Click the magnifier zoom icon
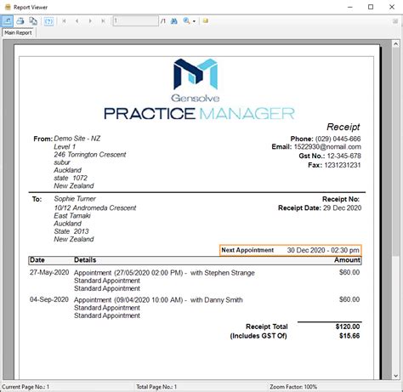Image resolution: width=403 pixels, height=392 pixels. coord(186,21)
